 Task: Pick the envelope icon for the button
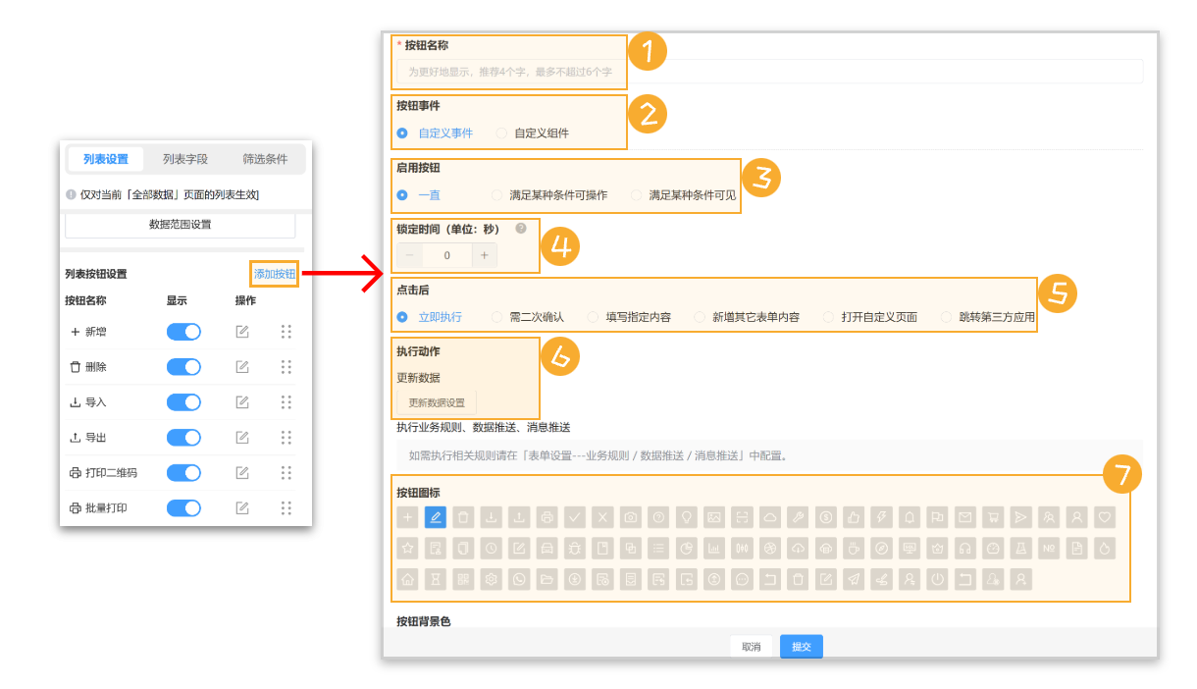[x=964, y=518]
